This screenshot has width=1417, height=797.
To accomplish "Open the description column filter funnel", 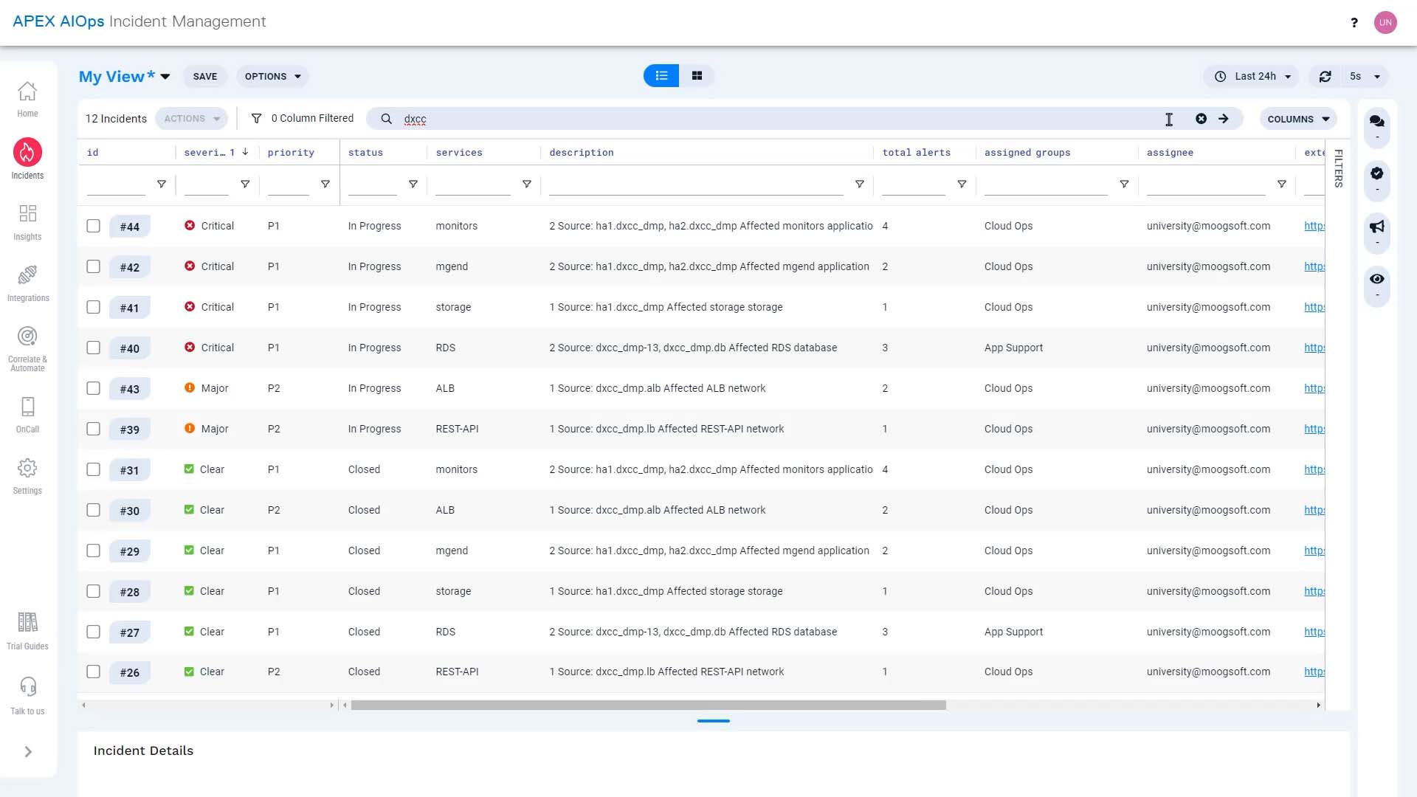I will click(x=860, y=184).
